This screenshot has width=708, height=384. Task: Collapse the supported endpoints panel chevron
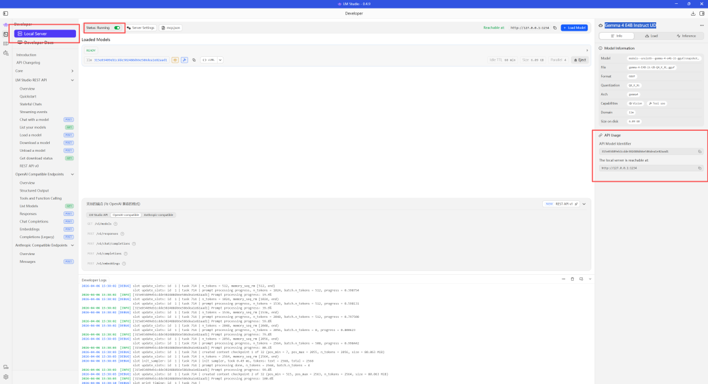pyautogui.click(x=584, y=204)
